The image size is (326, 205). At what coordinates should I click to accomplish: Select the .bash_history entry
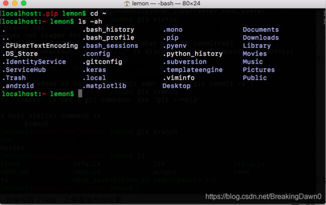[108, 30]
